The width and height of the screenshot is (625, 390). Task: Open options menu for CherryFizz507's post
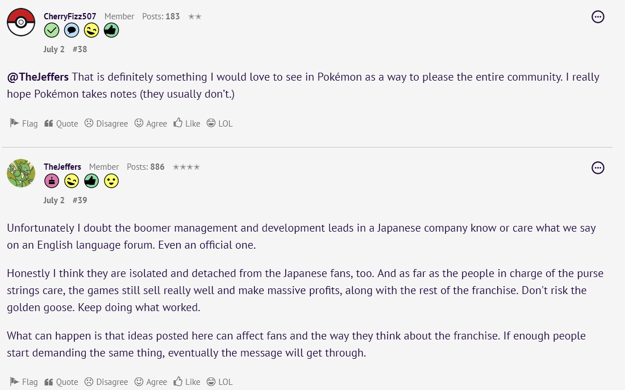tap(598, 17)
